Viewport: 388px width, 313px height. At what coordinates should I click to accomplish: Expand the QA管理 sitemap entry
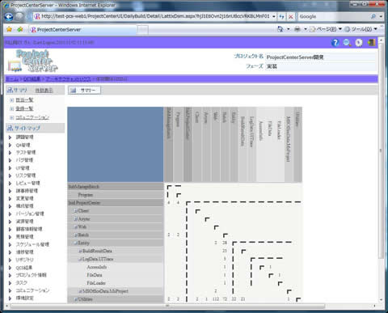(x=11, y=145)
